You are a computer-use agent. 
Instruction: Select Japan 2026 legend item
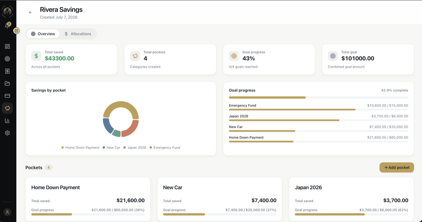point(135,147)
